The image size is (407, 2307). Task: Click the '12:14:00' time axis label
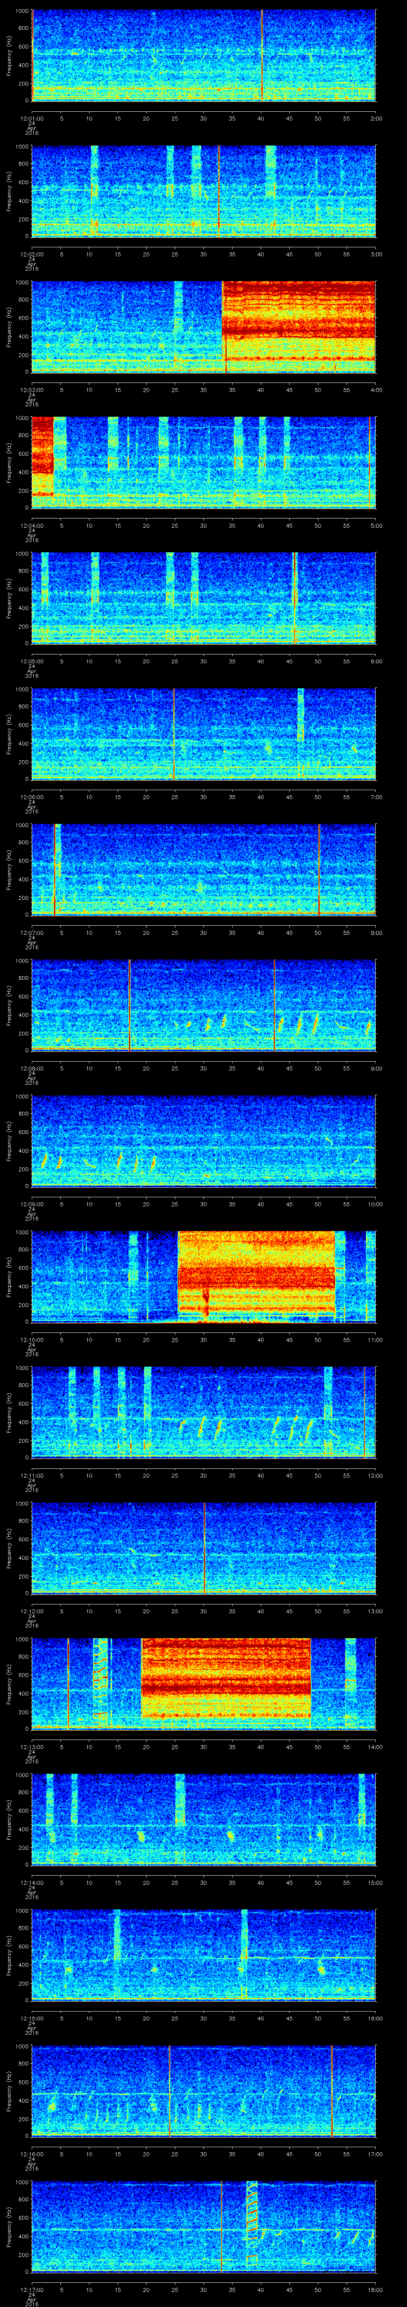tap(31, 1882)
